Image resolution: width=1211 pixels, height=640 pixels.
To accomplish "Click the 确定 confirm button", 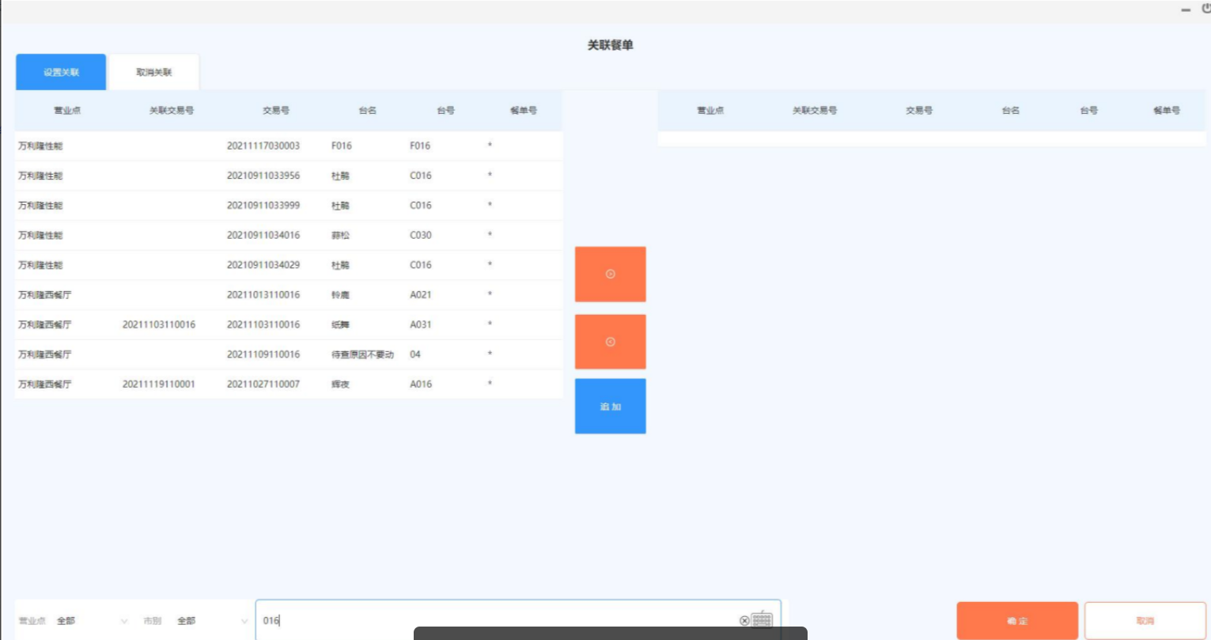I will click(1016, 621).
